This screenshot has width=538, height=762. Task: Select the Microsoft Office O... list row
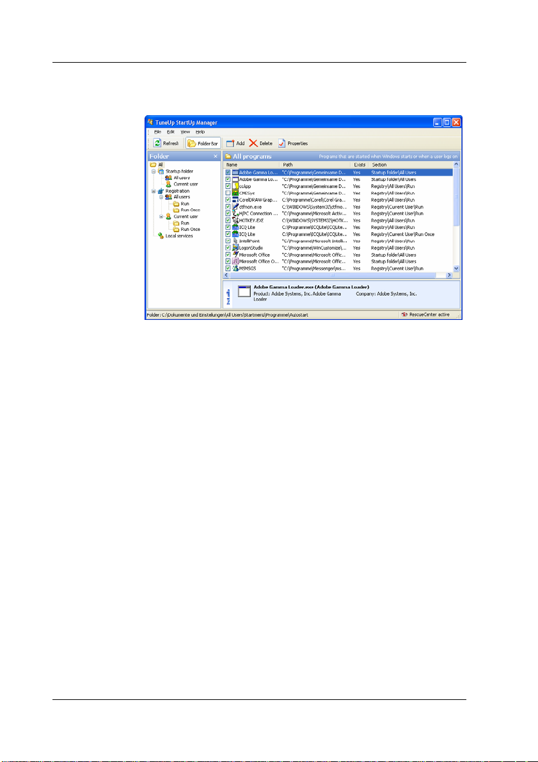339,262
